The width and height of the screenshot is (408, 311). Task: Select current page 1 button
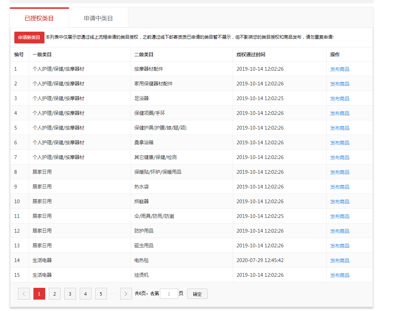tap(39, 294)
